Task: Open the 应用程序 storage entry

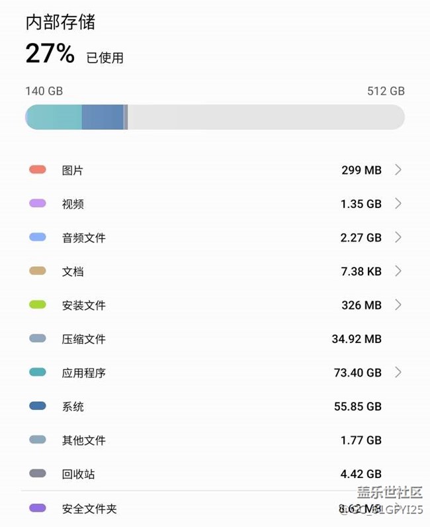Action: pyautogui.click(x=84, y=373)
